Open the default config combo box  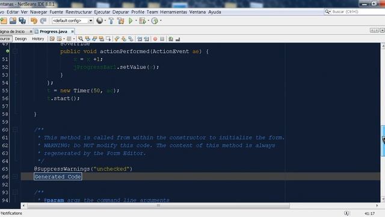72,20
